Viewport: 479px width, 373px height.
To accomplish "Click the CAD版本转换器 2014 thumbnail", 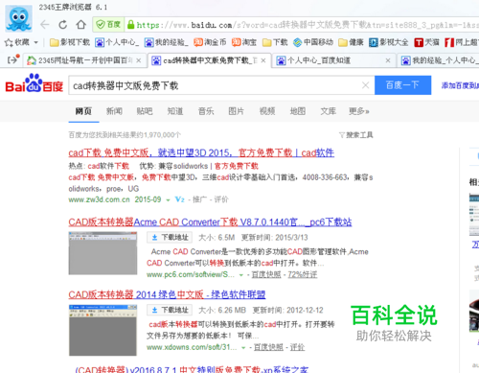I will [103, 331].
